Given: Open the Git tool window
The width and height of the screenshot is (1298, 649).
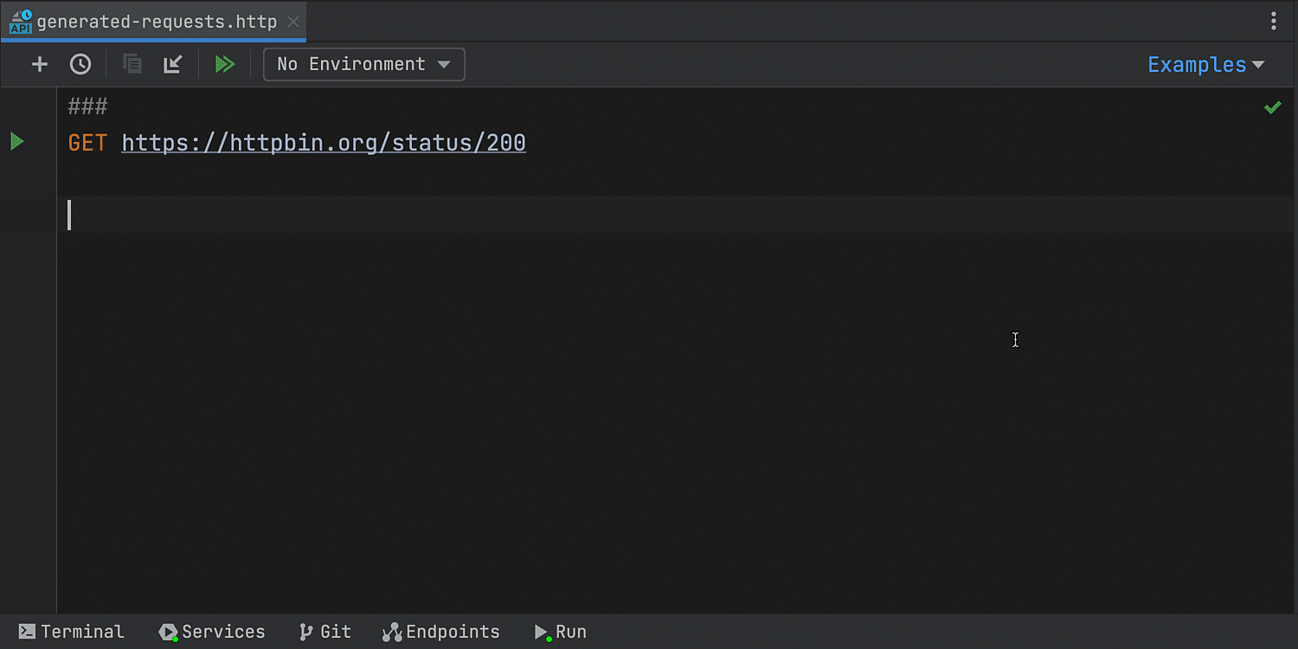Looking at the screenshot, I should pyautogui.click(x=325, y=632).
